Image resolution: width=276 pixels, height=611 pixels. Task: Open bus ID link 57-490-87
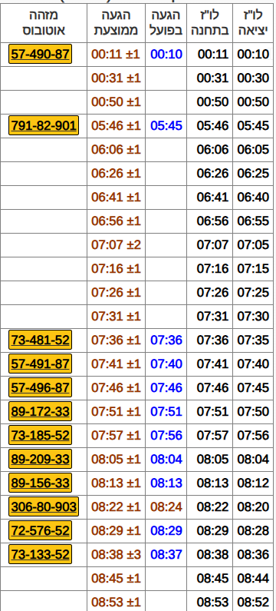point(40,54)
